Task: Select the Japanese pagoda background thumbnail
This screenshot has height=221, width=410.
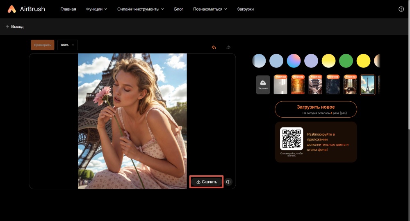Action: [x=315, y=85]
